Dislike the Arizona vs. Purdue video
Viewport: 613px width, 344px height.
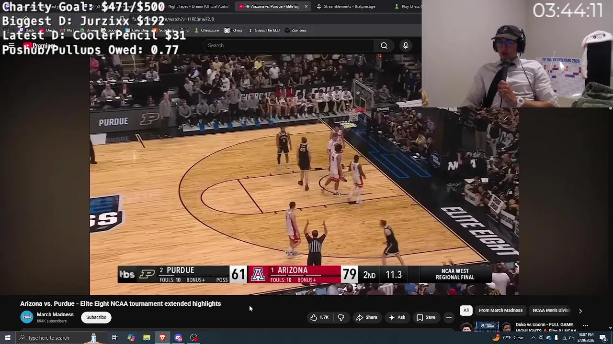coord(341,317)
